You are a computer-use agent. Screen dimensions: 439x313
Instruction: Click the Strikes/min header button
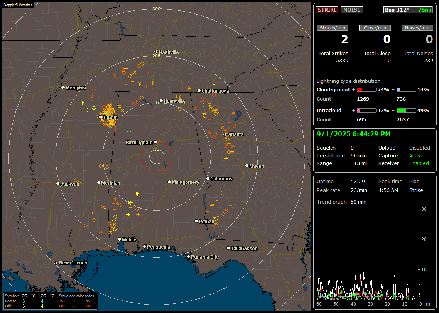[332, 28]
